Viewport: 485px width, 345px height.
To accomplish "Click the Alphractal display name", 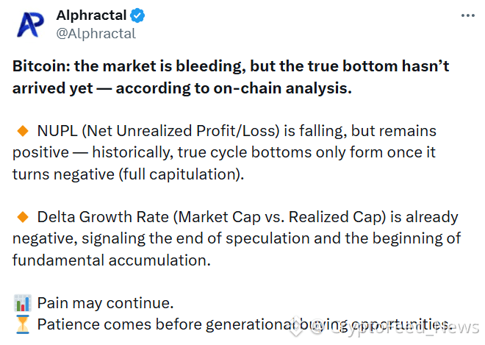I will point(91,15).
